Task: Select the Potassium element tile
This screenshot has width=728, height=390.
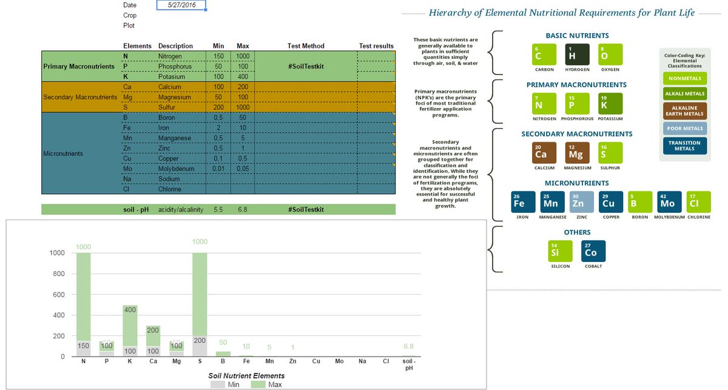Action: [x=610, y=104]
